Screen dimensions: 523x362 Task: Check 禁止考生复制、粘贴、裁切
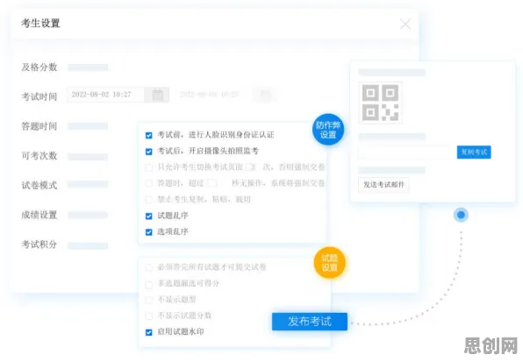(x=149, y=200)
